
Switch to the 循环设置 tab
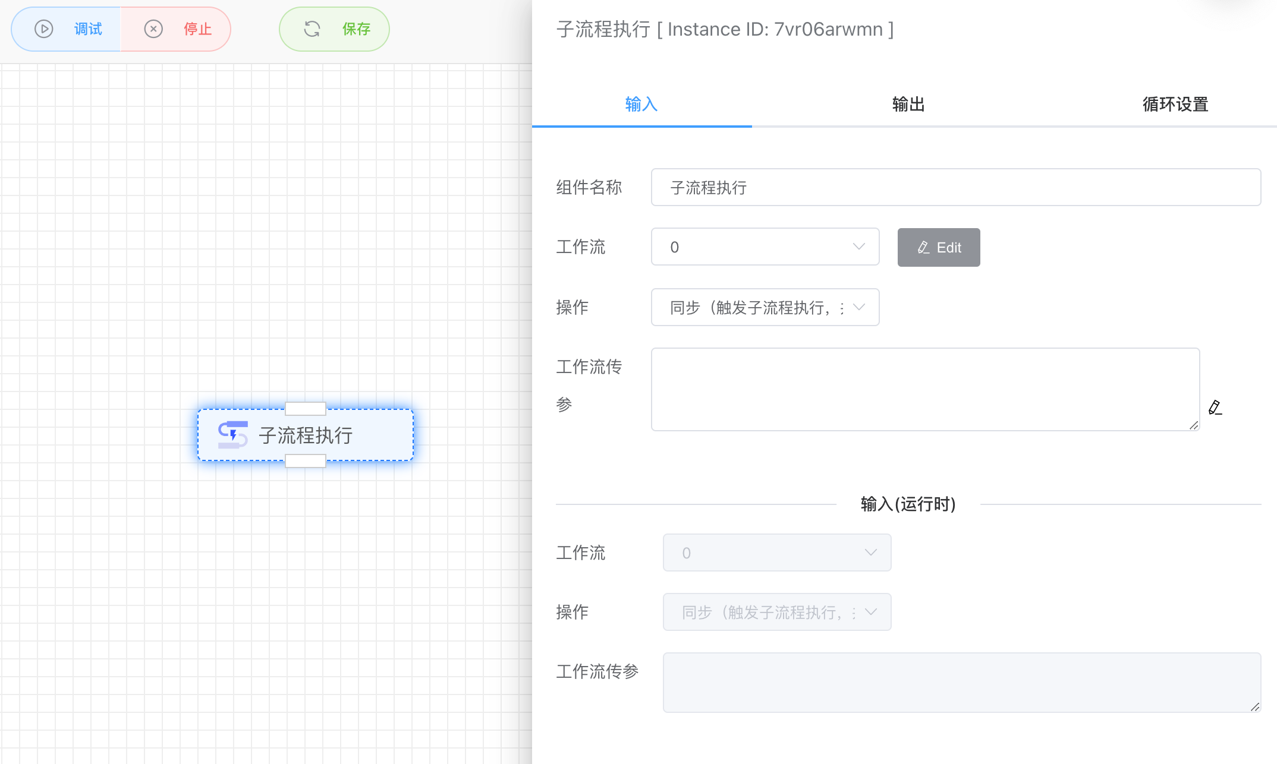coord(1174,104)
